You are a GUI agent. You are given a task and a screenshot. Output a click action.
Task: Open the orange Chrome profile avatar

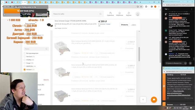pos(155,7)
